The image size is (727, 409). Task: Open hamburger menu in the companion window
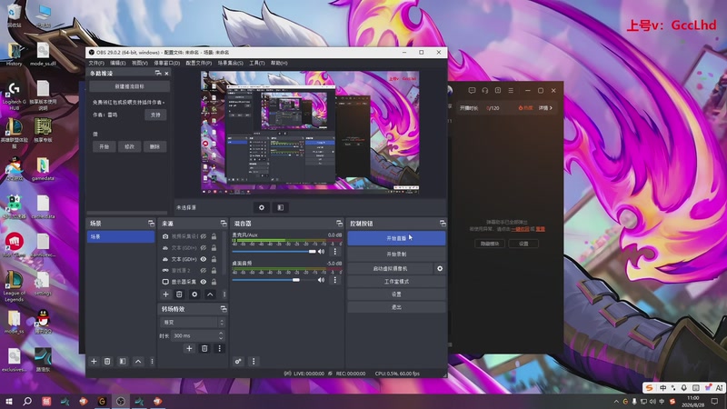511,90
